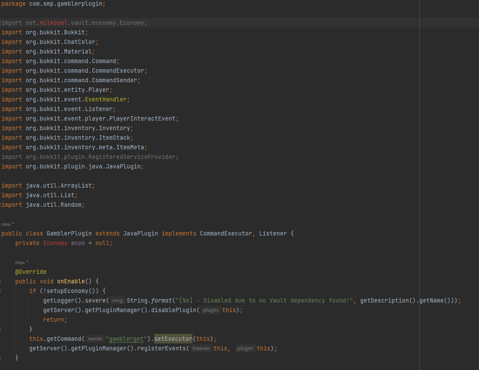Click the @Override annotation

pyautogui.click(x=31, y=272)
